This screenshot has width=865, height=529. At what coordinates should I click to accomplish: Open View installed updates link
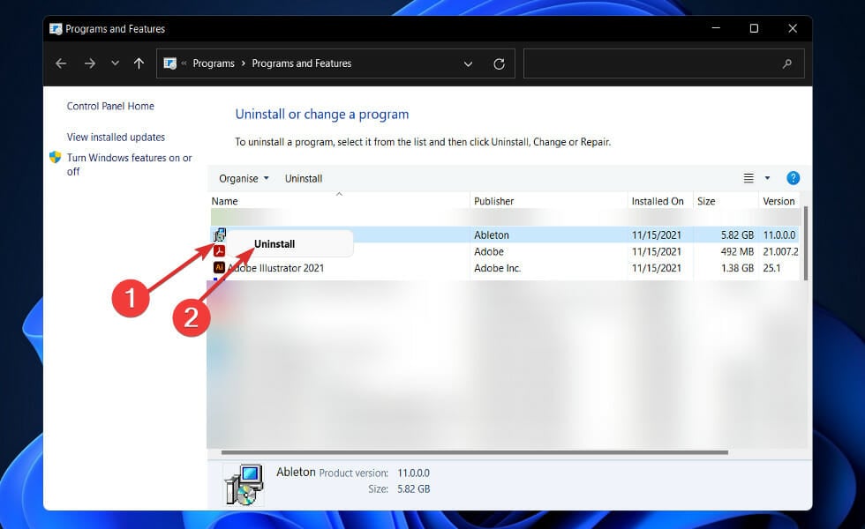click(x=116, y=137)
